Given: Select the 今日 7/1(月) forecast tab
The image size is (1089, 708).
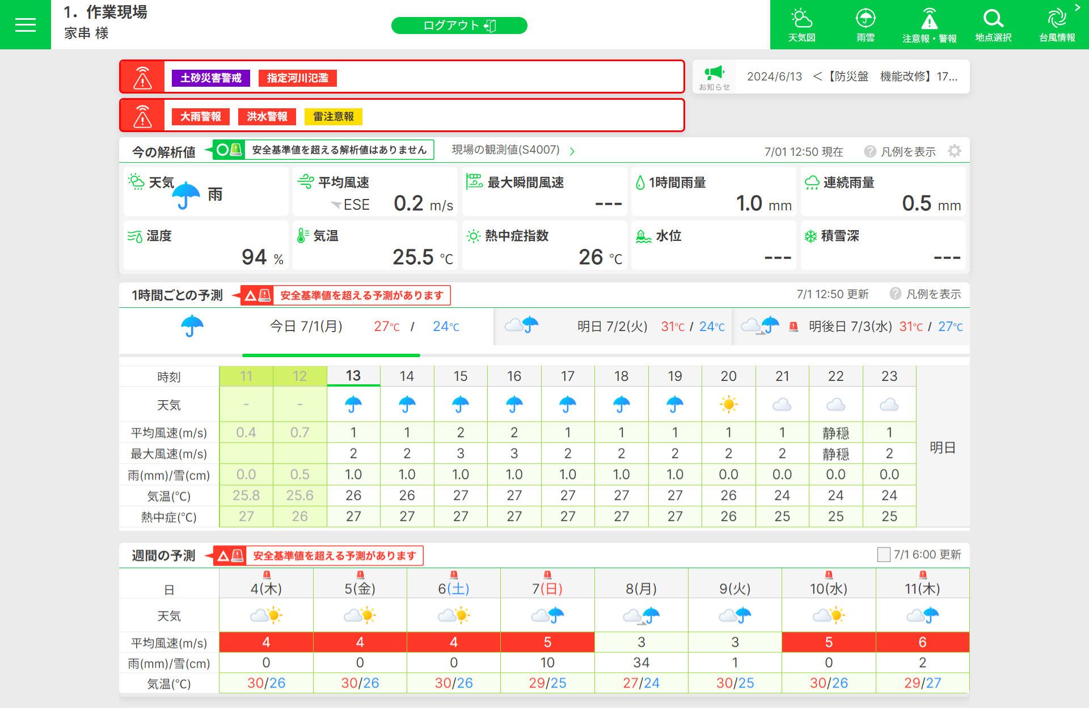Looking at the screenshot, I should 306,327.
